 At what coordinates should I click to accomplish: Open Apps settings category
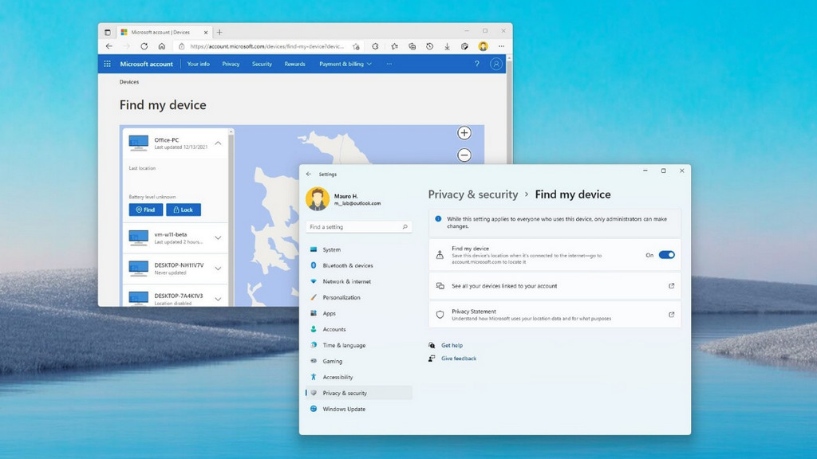click(x=359, y=313)
